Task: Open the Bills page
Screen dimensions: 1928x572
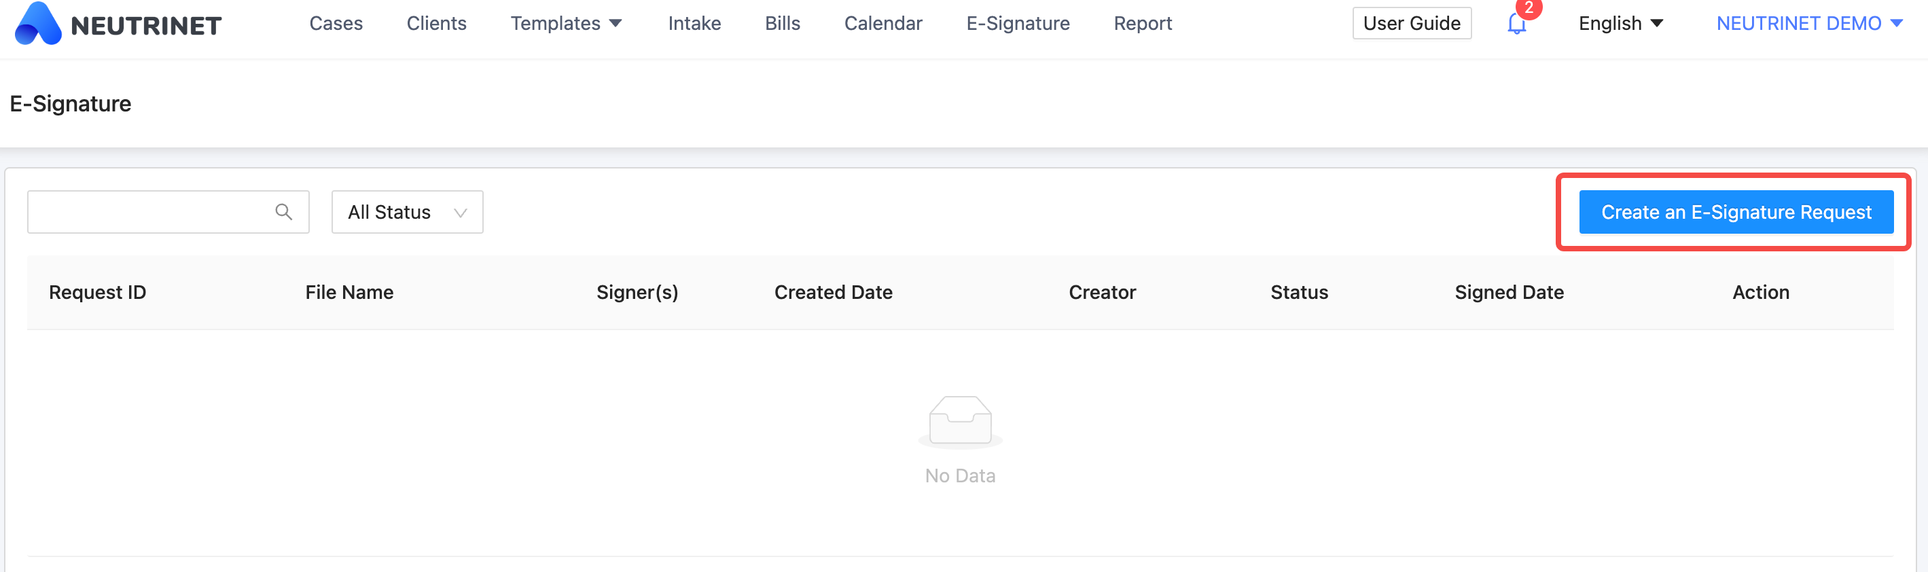Action: [782, 24]
